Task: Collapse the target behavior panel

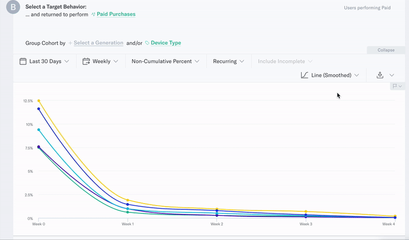Action: coord(386,50)
